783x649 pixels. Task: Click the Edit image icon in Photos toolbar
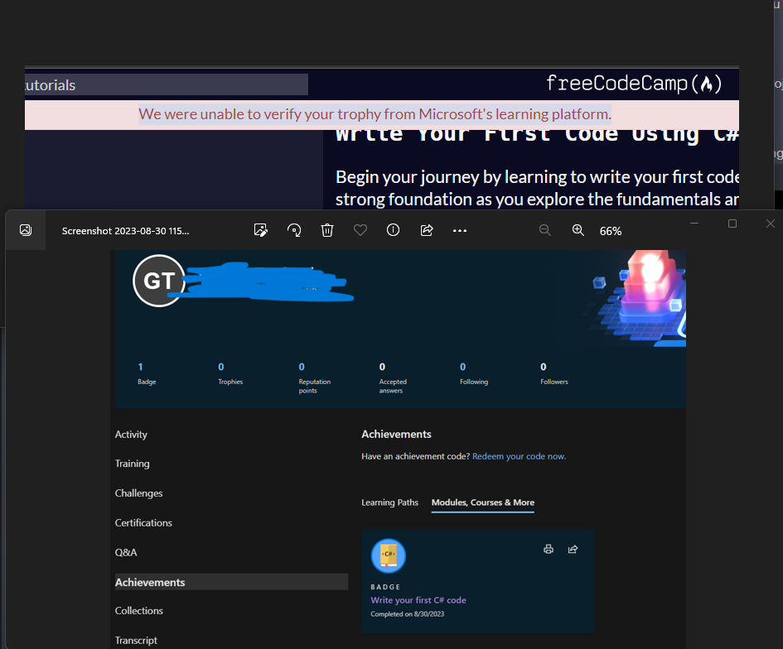coord(261,230)
